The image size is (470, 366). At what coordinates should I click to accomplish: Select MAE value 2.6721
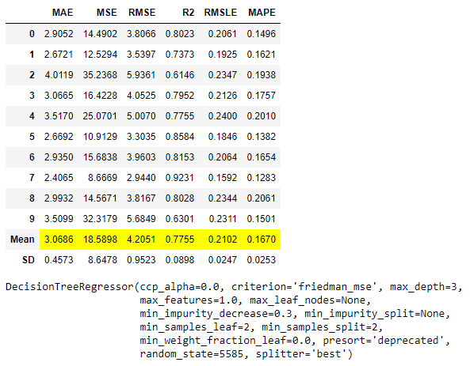click(x=59, y=55)
